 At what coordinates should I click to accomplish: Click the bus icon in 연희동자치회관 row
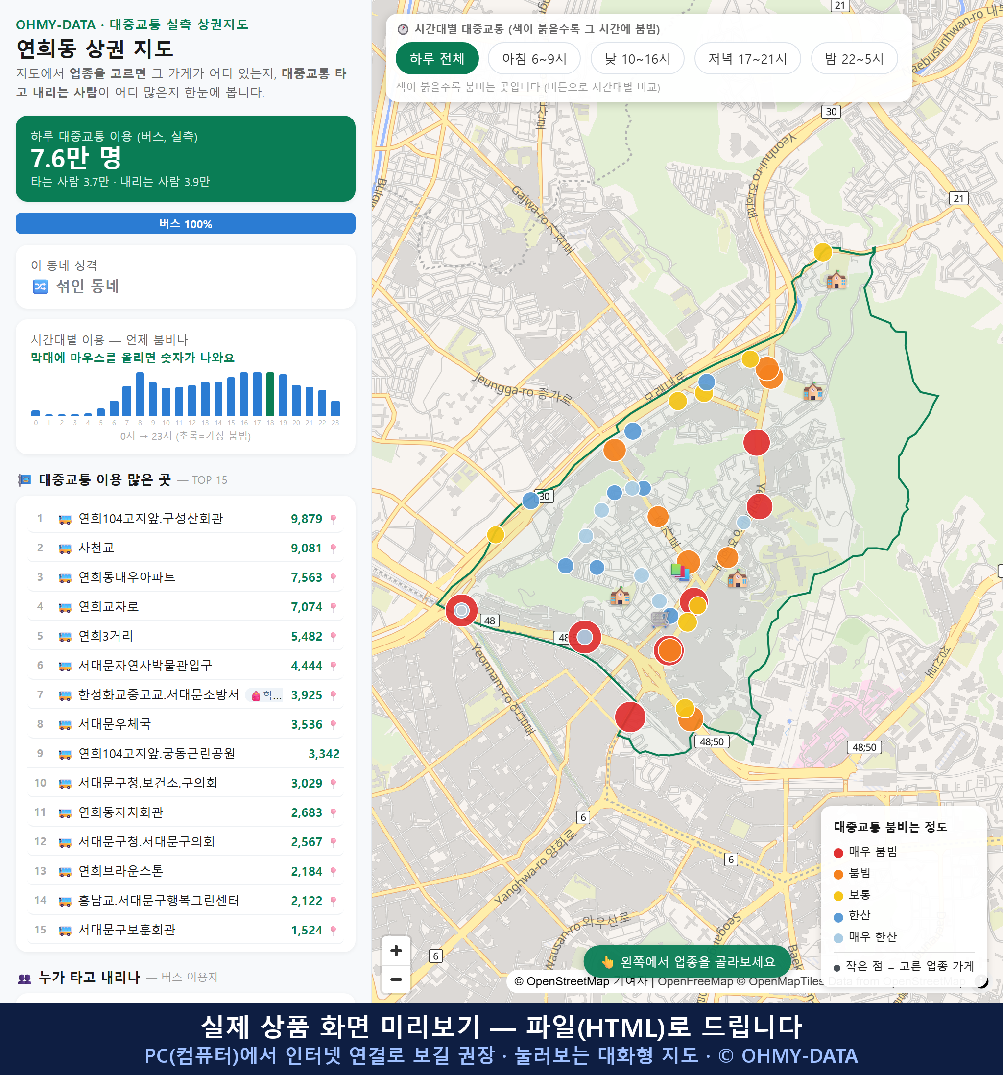tap(65, 812)
